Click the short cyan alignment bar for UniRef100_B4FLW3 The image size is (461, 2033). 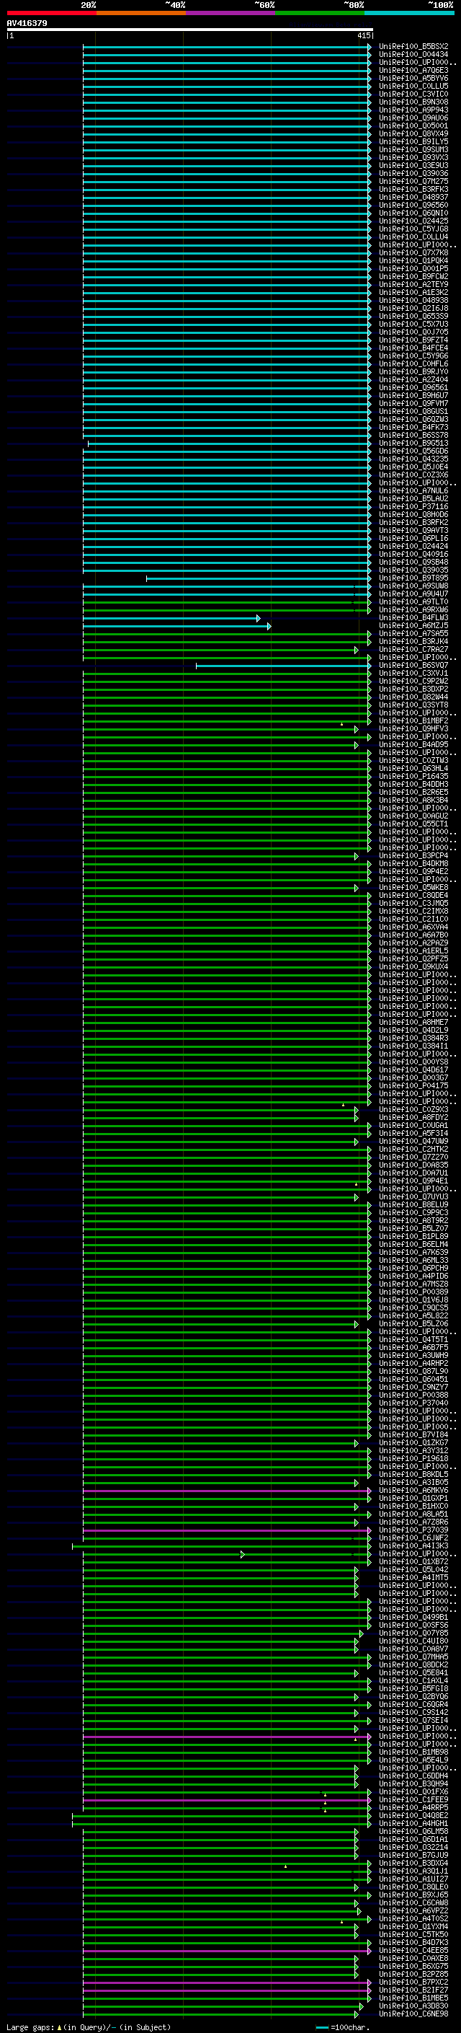point(171,619)
